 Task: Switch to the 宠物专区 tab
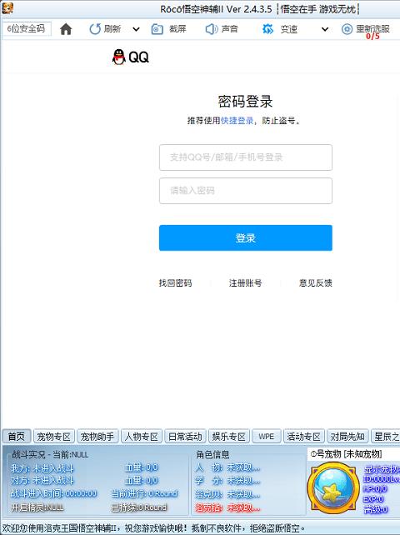pyautogui.click(x=54, y=437)
